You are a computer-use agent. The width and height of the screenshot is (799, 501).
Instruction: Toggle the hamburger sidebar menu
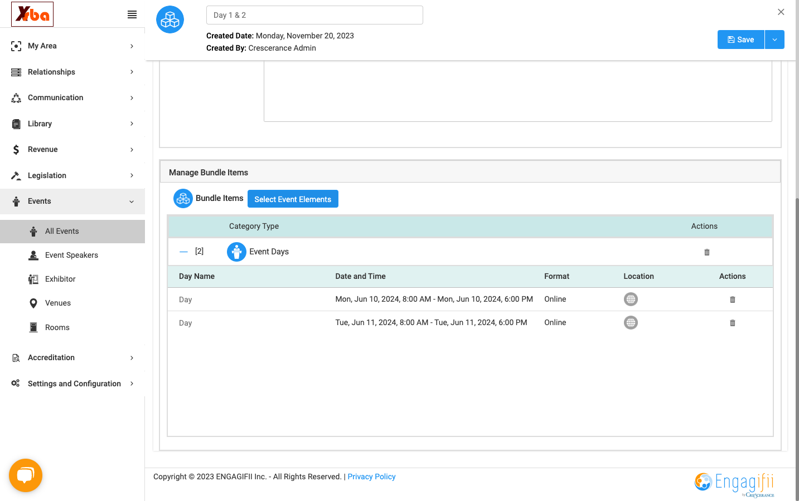(x=132, y=14)
